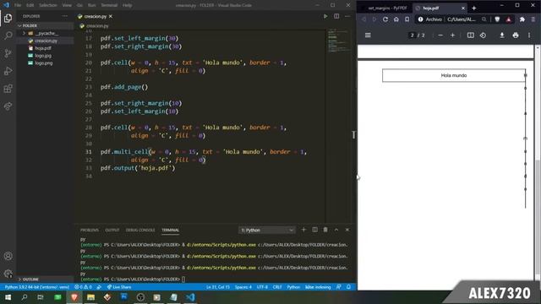541x304 pixels.
Task: Go to browser home page
Action: click(x=396, y=19)
